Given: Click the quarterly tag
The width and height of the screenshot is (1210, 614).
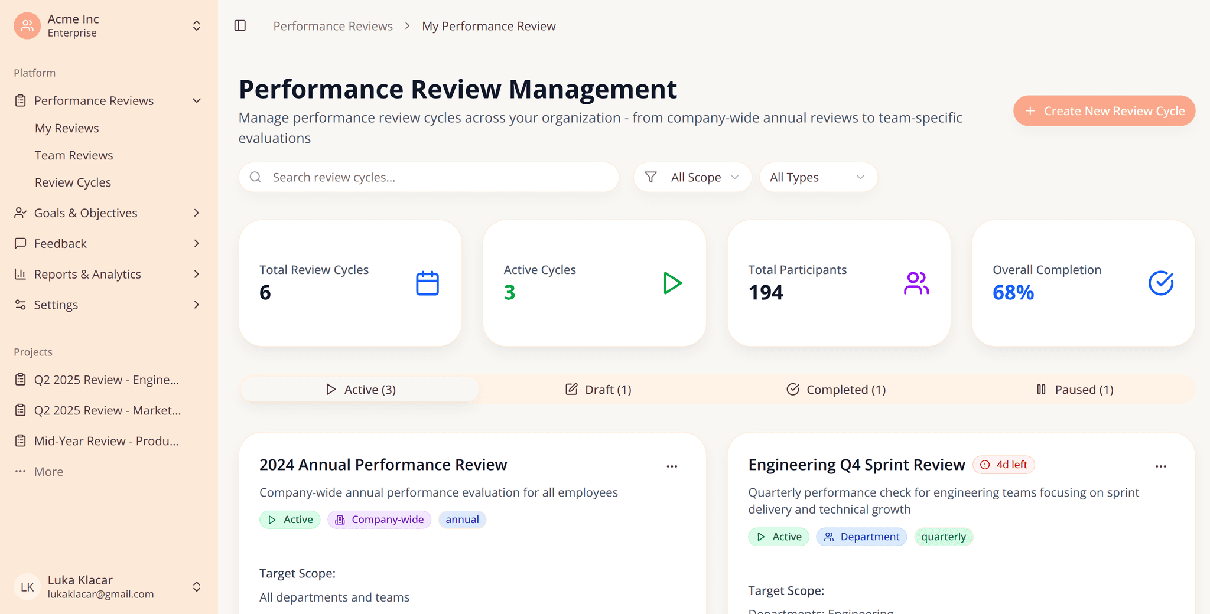Looking at the screenshot, I should click(x=944, y=537).
